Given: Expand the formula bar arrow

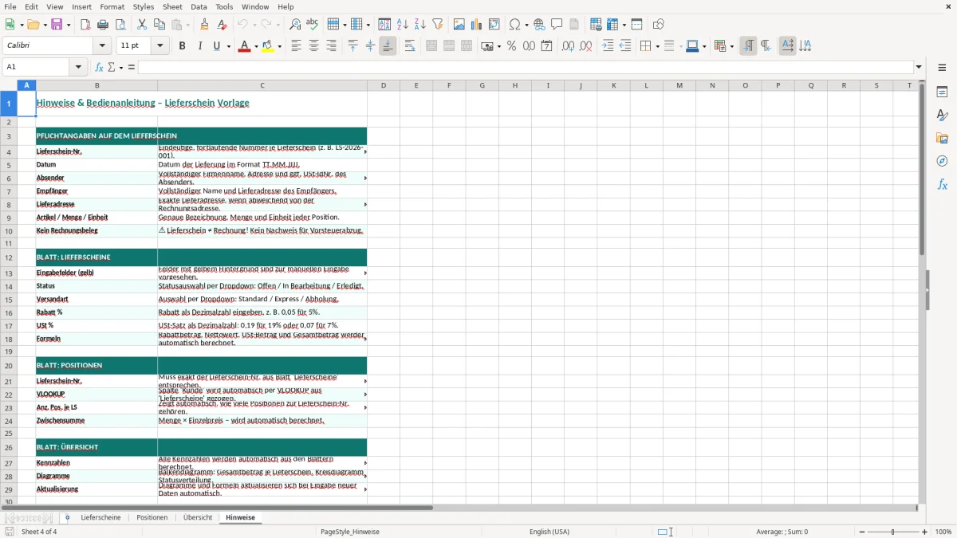Looking at the screenshot, I should click(919, 68).
